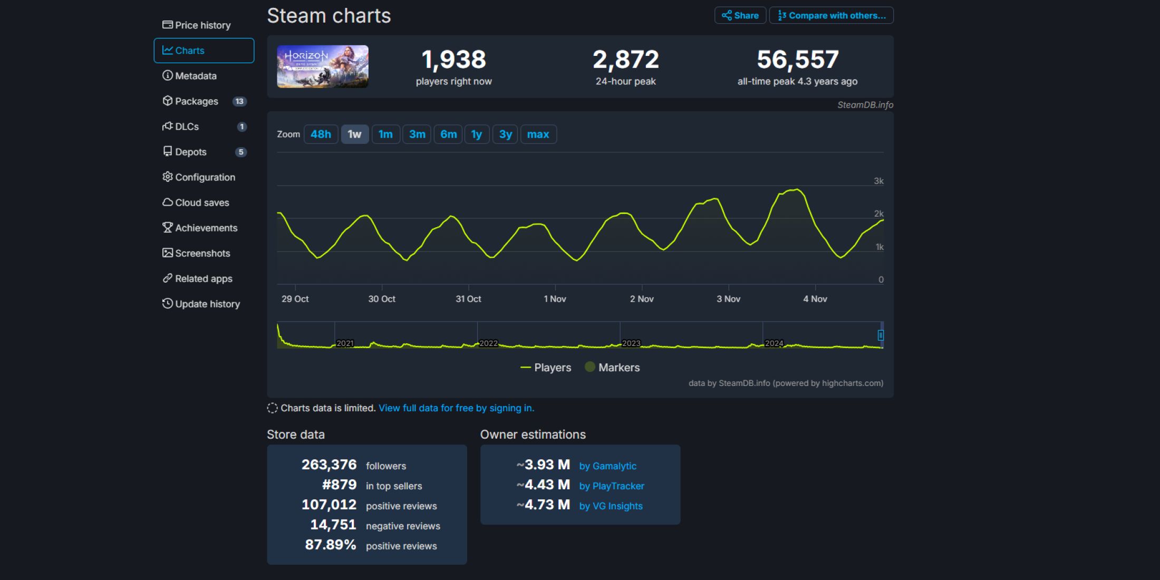Toggle the Markers legend item
This screenshot has height=580, width=1160.
coord(612,368)
